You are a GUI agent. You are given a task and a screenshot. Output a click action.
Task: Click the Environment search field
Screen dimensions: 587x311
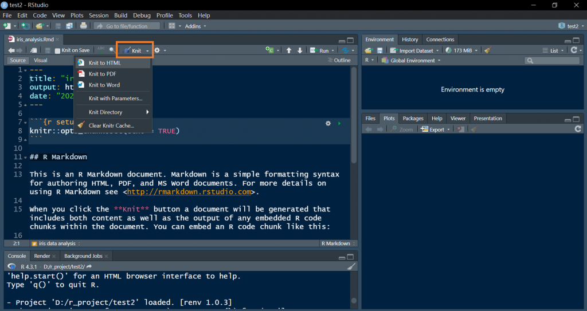point(552,60)
